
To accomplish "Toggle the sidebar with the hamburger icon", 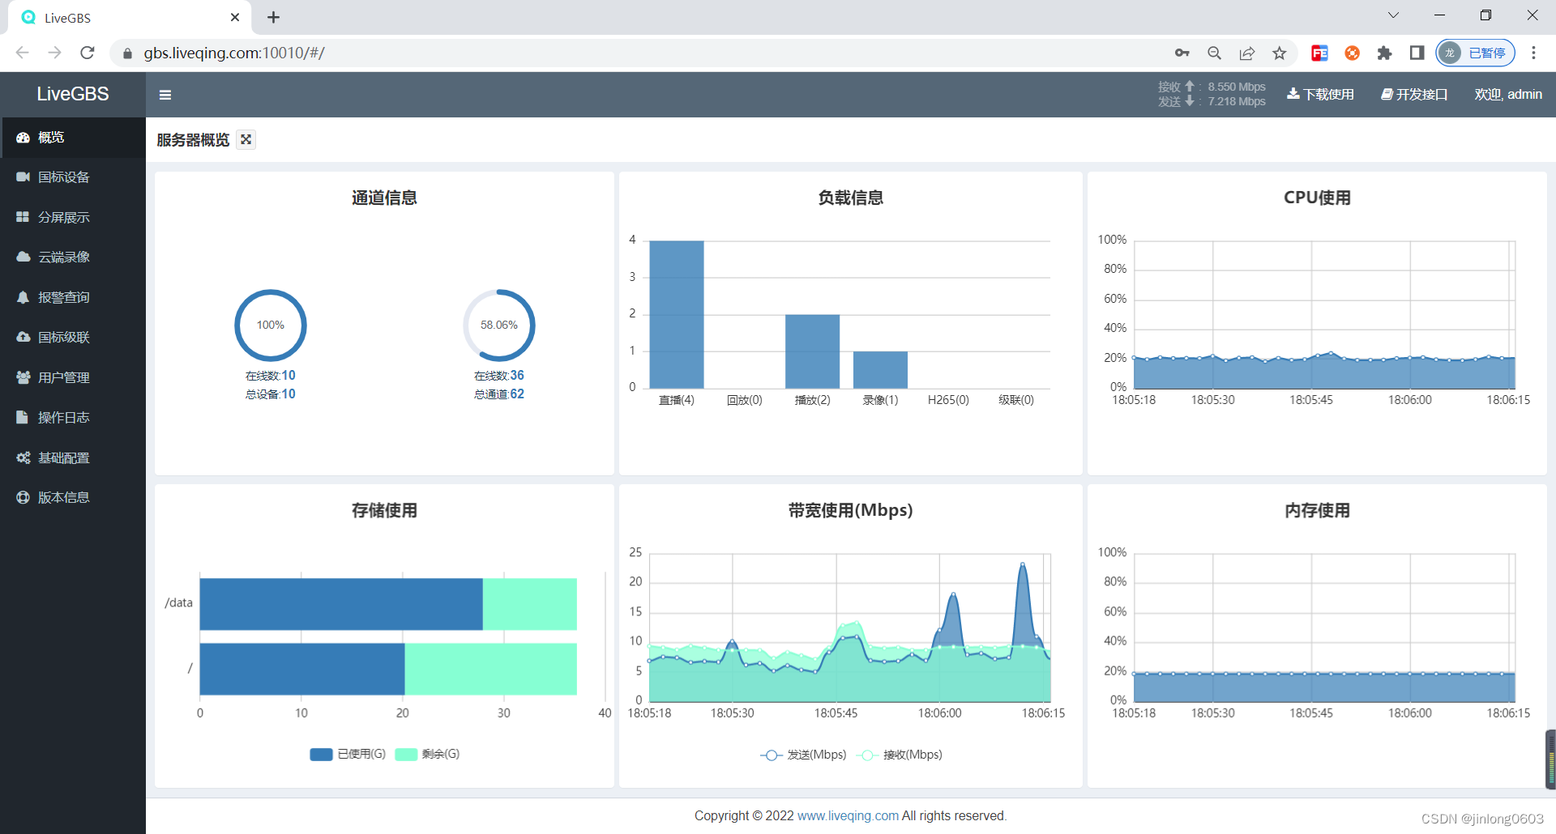I will (x=165, y=95).
